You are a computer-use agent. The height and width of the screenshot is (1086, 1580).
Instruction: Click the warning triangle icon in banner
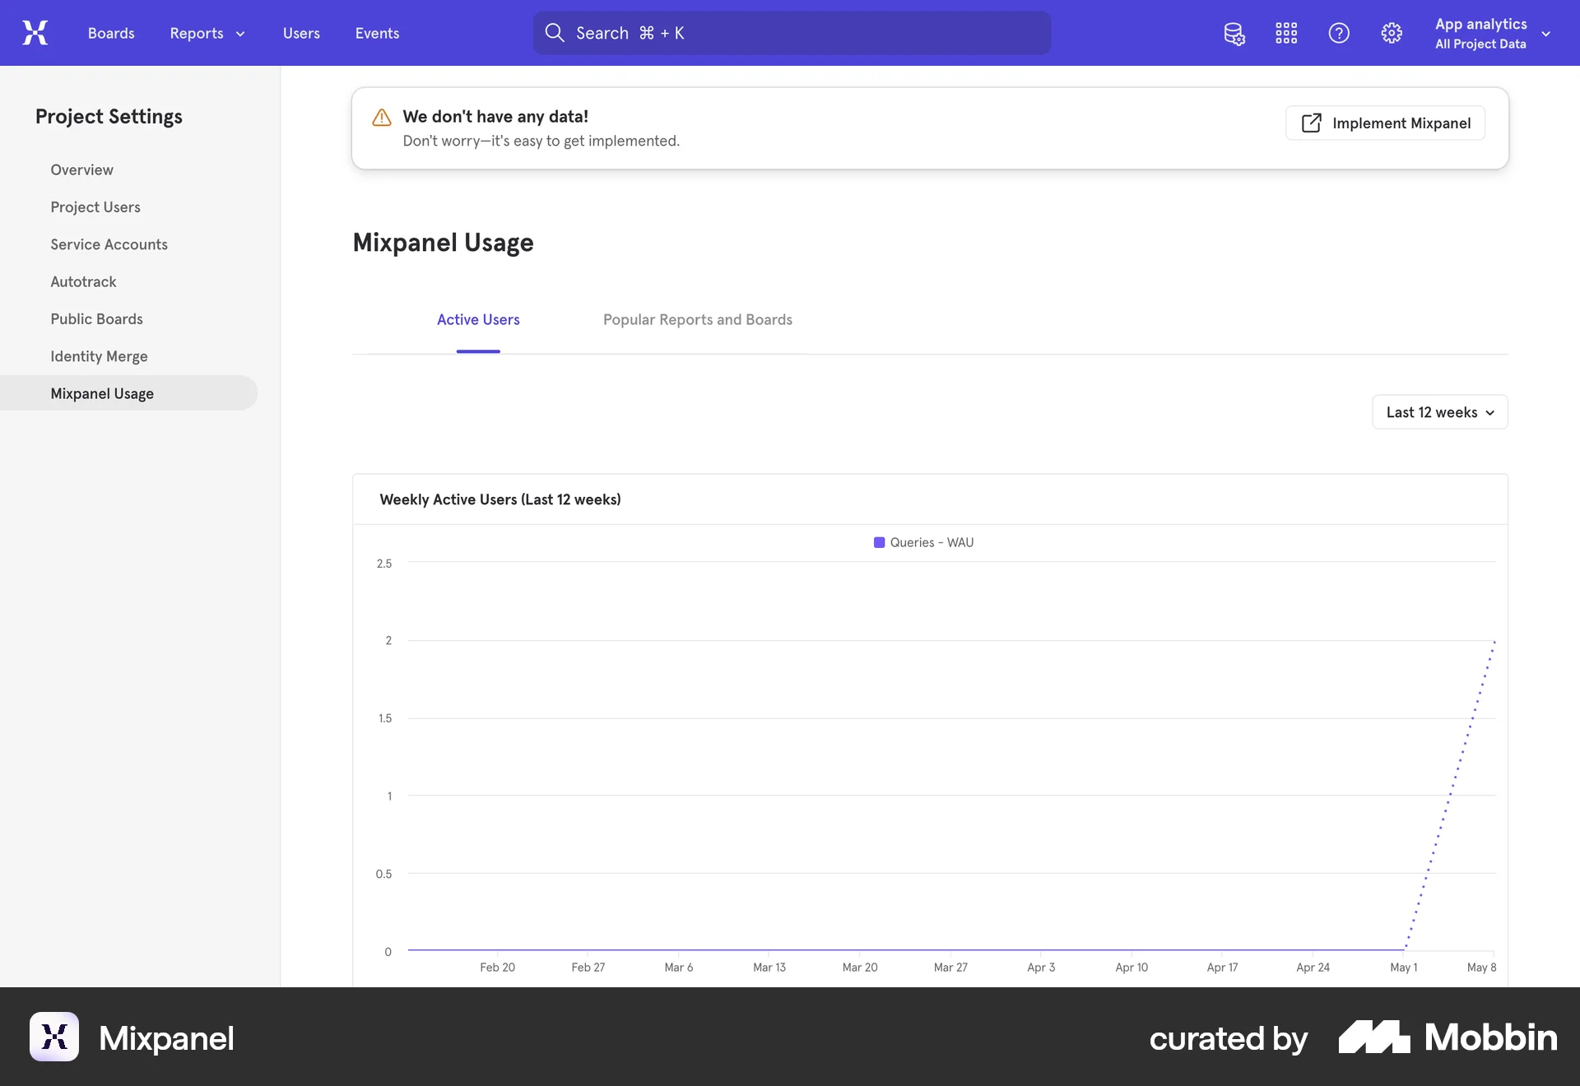(x=382, y=118)
